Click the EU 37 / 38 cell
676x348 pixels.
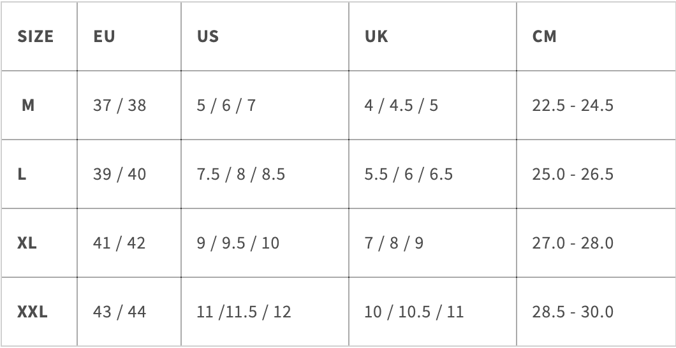pyautogui.click(x=119, y=105)
